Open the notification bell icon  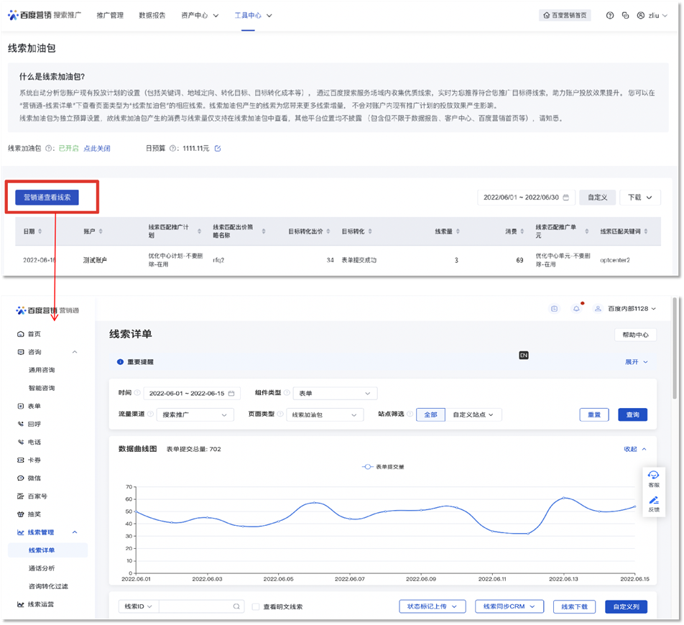pyautogui.click(x=576, y=309)
